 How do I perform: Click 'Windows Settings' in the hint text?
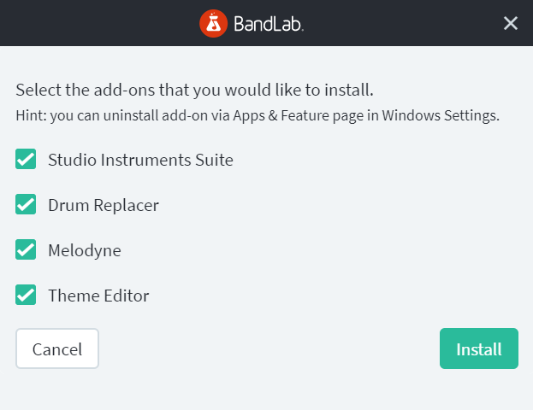[441, 115]
